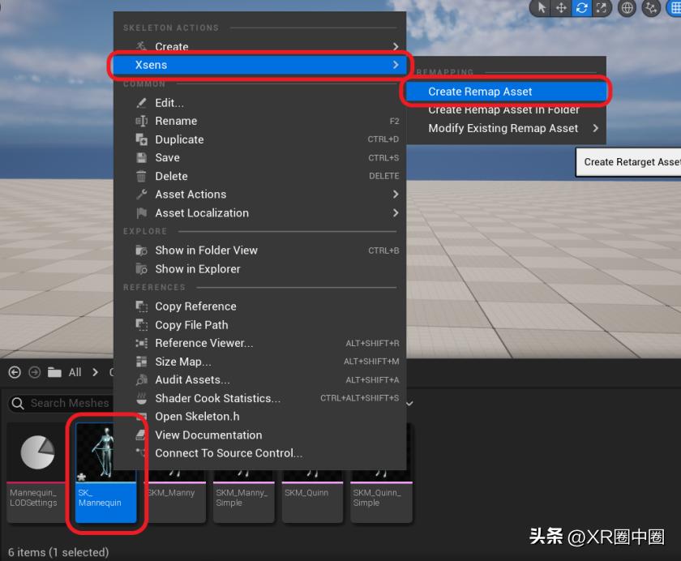
Task: Open Shader Cook Statistics...
Action: pyautogui.click(x=260, y=398)
